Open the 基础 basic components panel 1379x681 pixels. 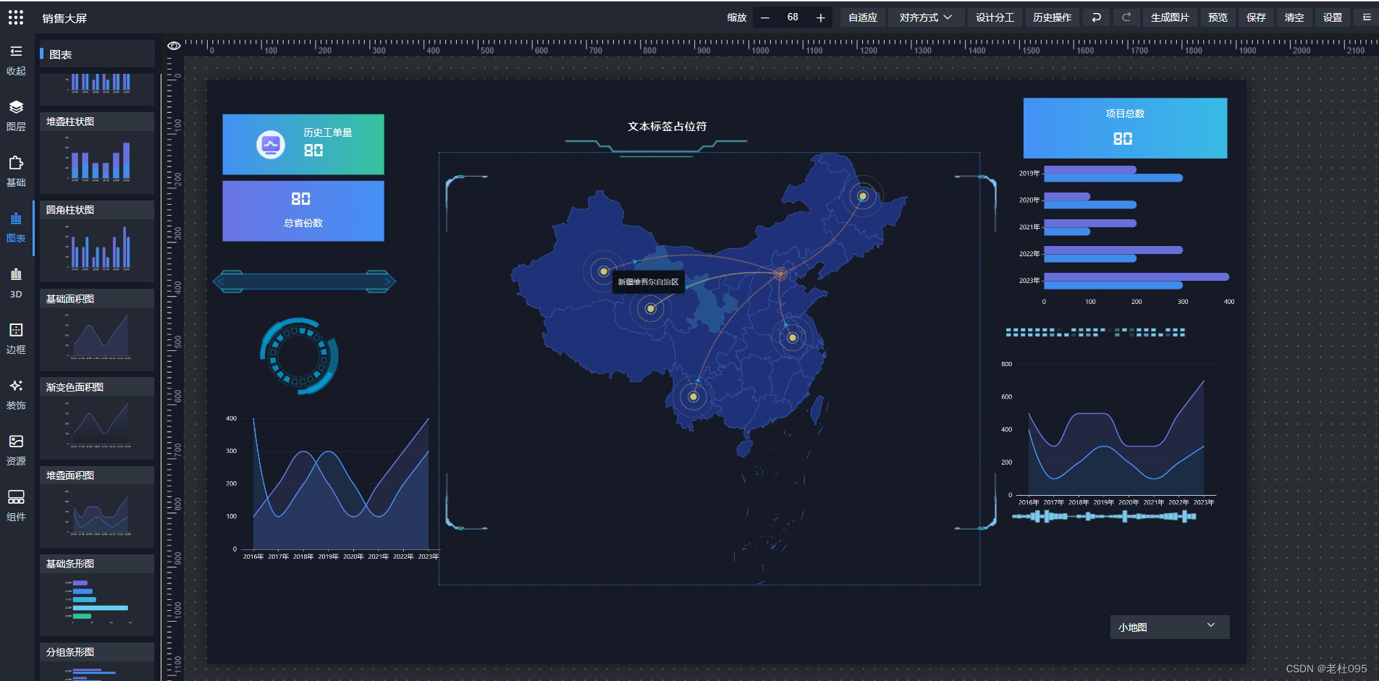point(16,171)
